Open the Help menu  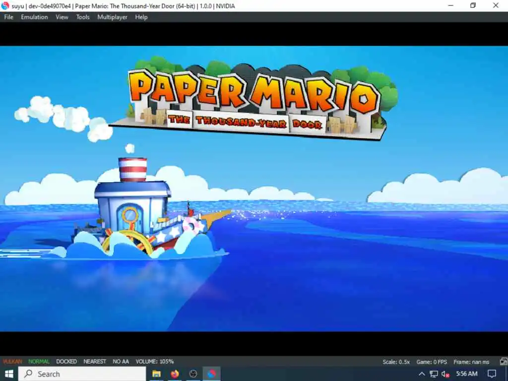point(141,17)
